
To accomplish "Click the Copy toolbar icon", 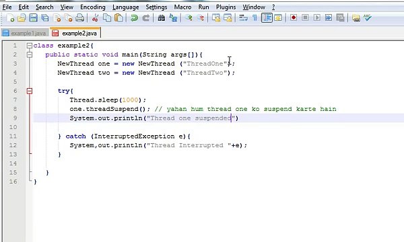I will (107, 17).
